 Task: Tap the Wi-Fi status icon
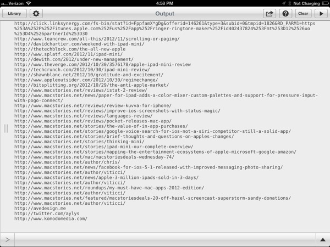(x=29, y=3)
